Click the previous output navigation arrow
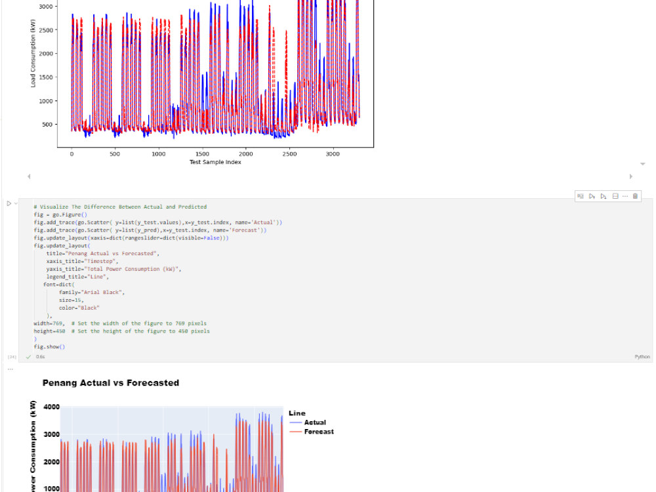Viewport: 656px width, 492px height. (29, 176)
